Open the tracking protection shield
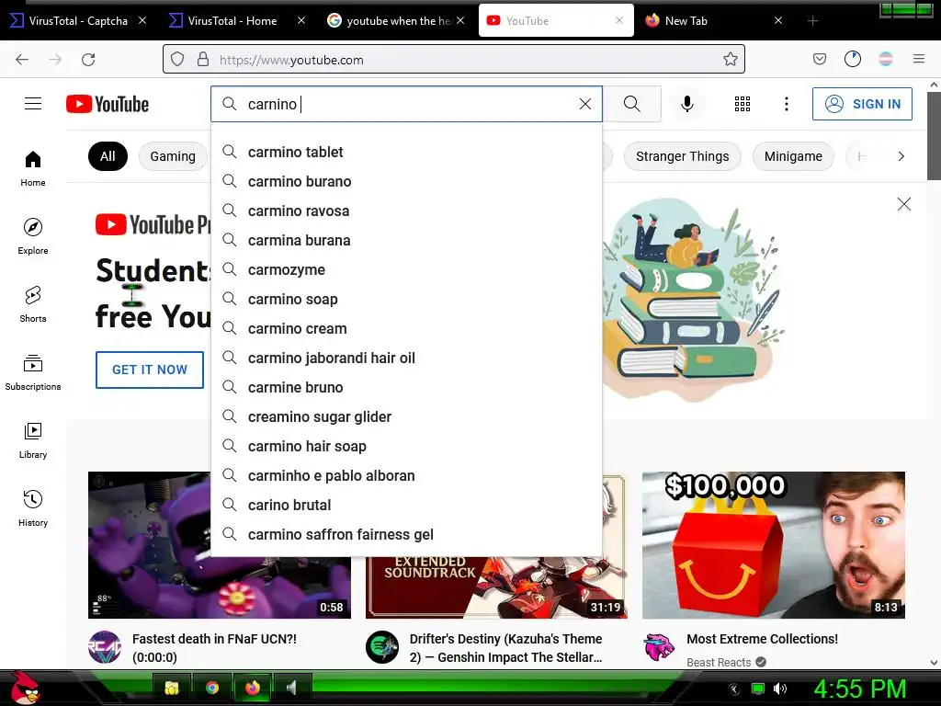This screenshot has width=941, height=706. [x=177, y=59]
